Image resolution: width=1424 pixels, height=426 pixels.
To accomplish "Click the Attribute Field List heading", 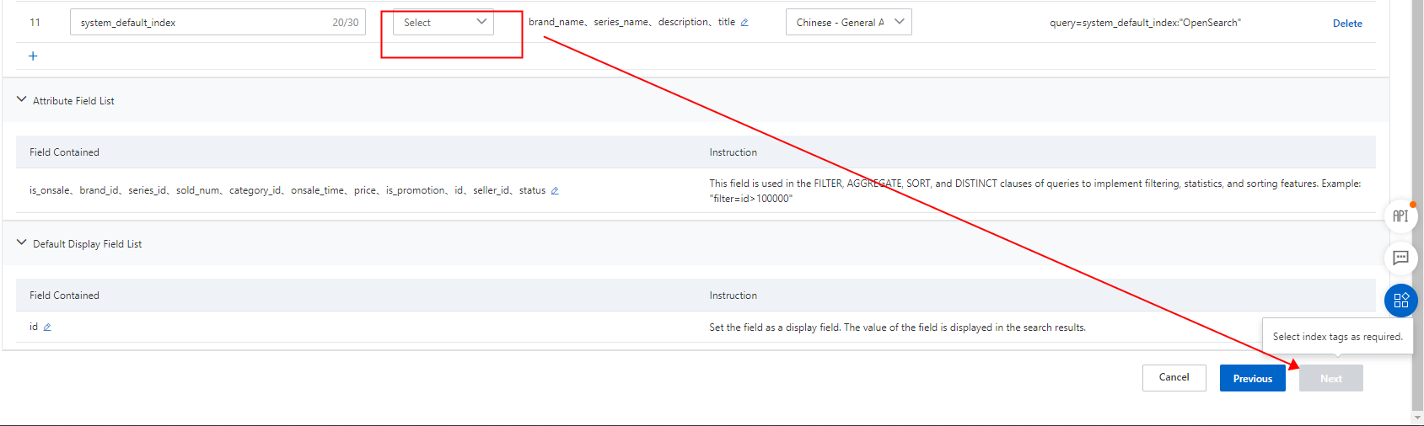I will tap(73, 100).
